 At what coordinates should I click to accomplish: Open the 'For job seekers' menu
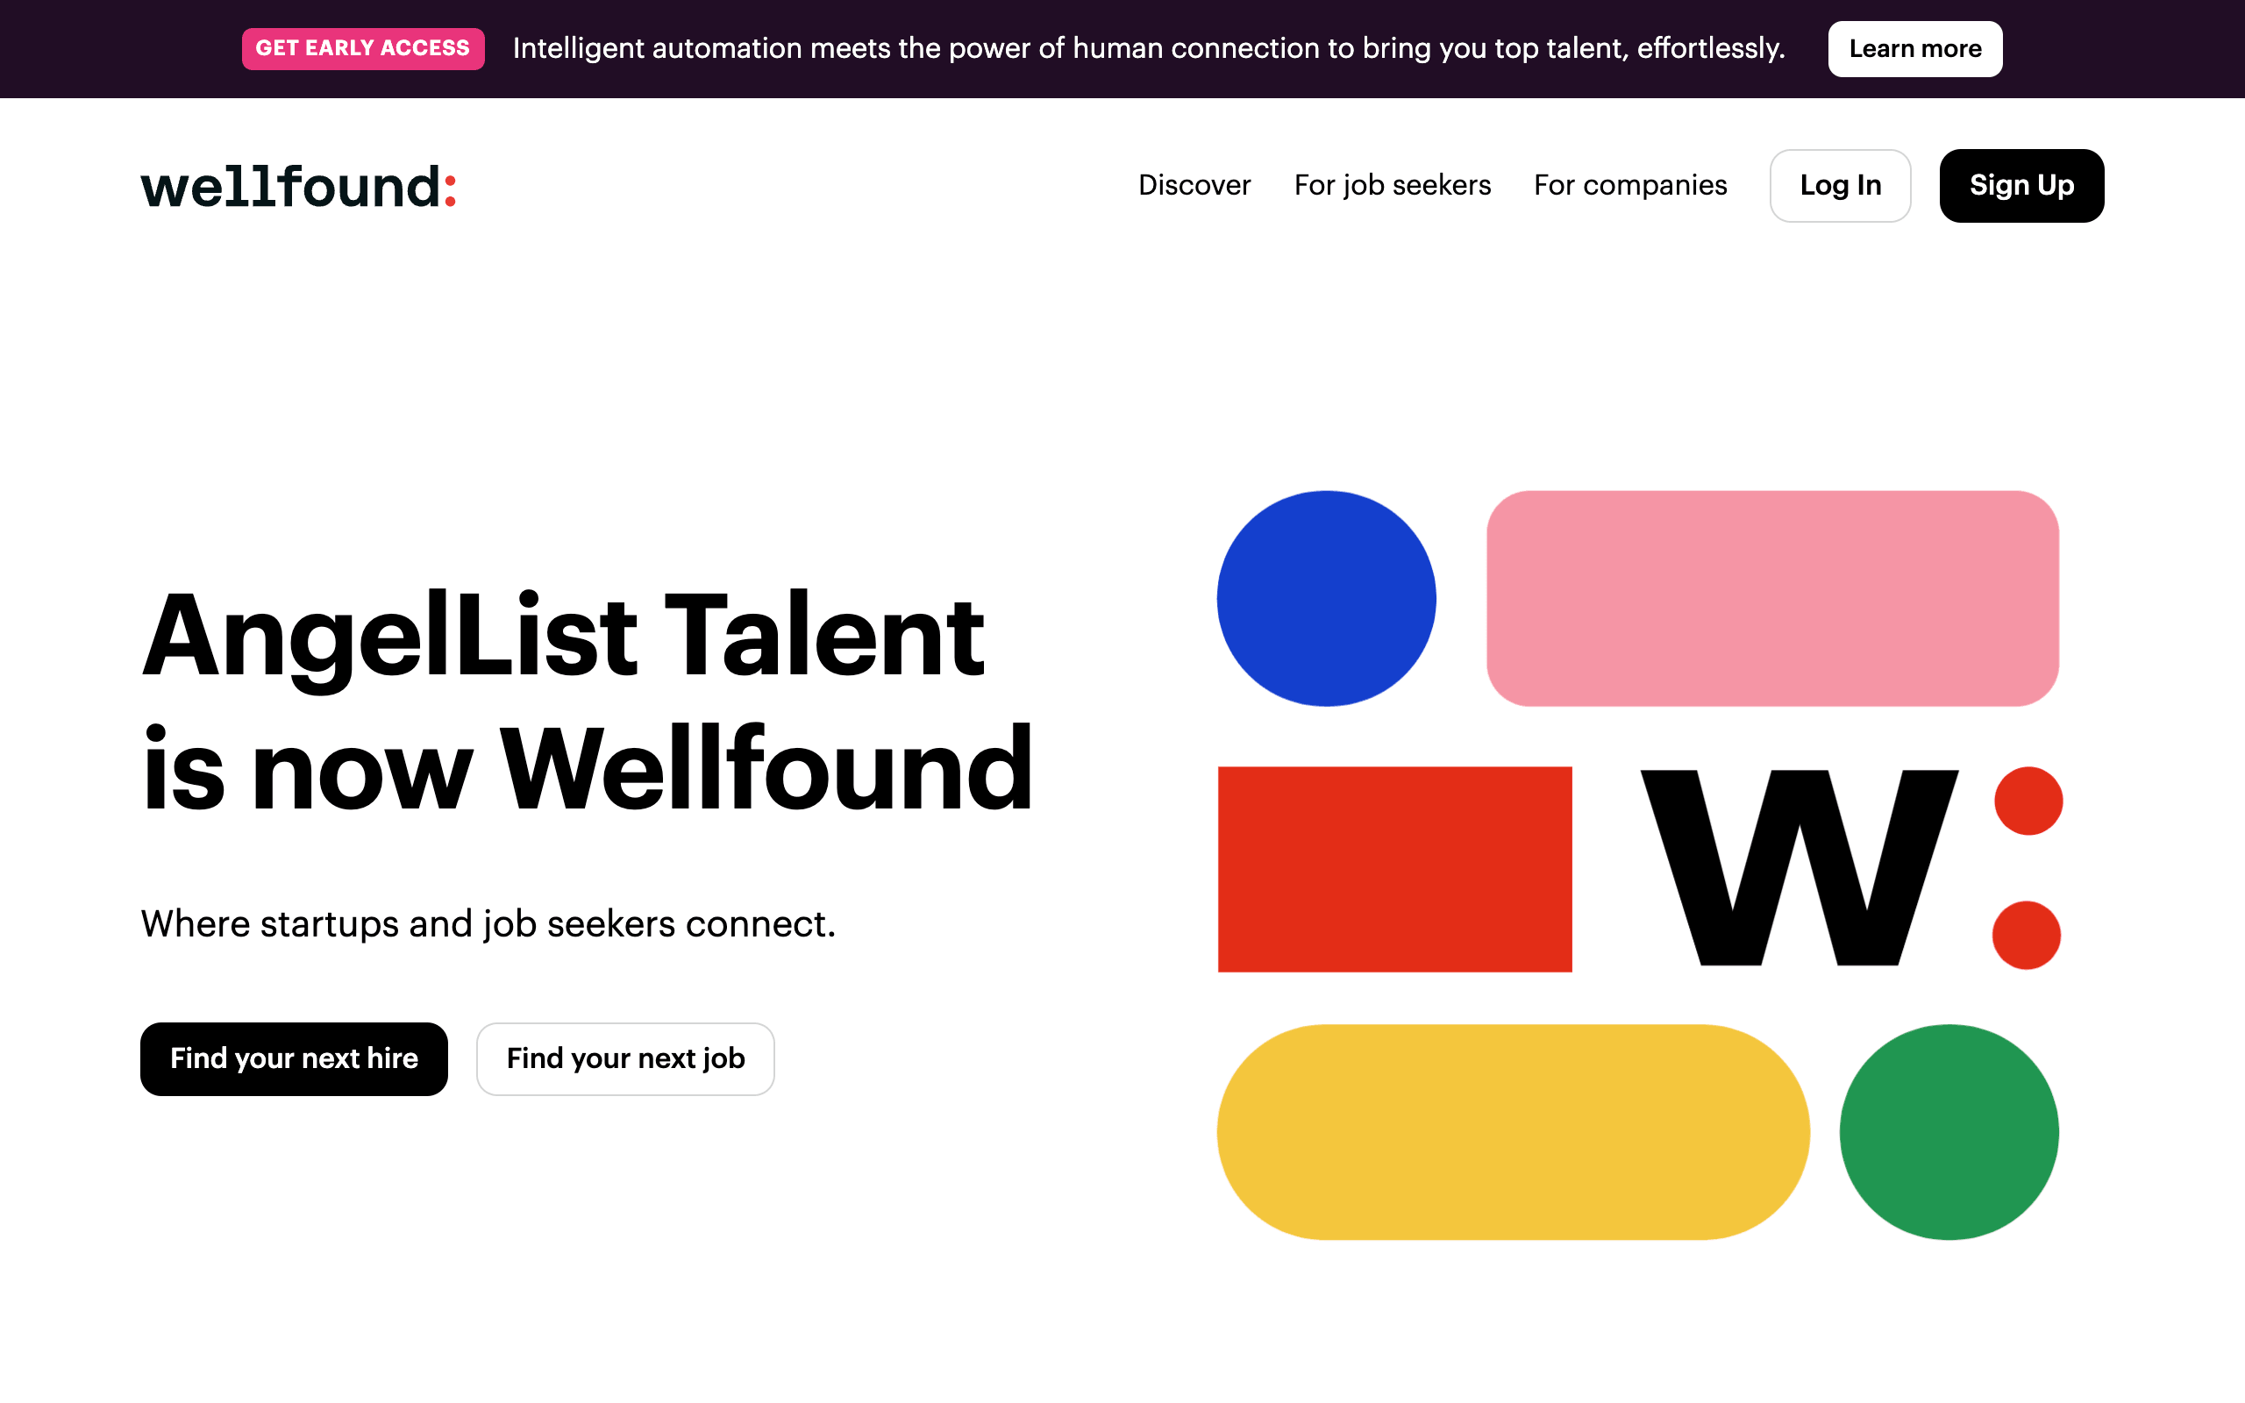1393,185
